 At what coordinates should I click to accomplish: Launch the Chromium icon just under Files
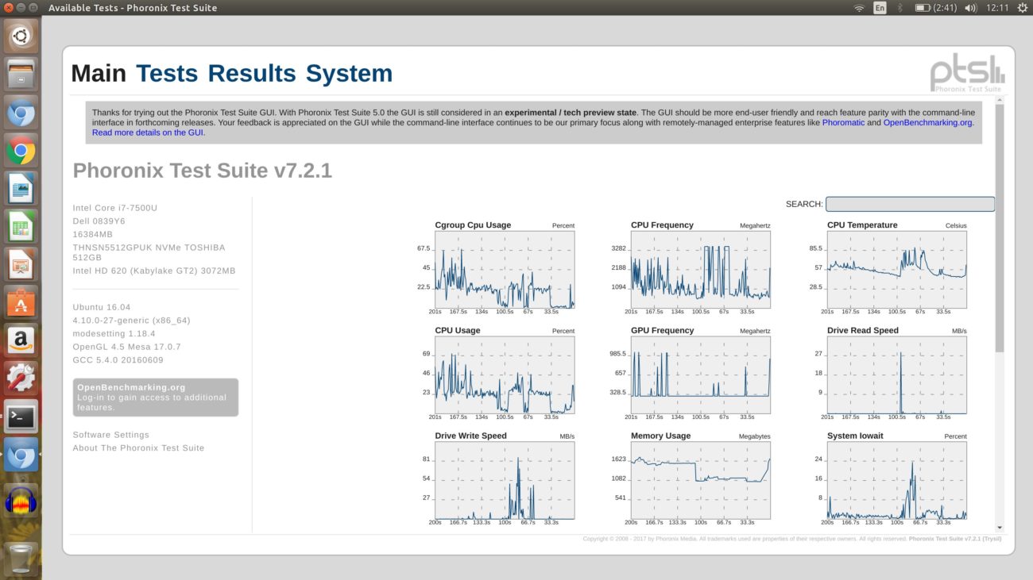point(21,112)
